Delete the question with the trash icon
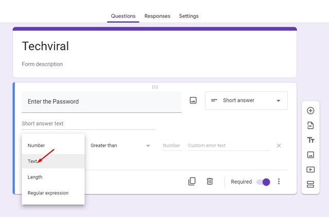 pyautogui.click(x=210, y=182)
